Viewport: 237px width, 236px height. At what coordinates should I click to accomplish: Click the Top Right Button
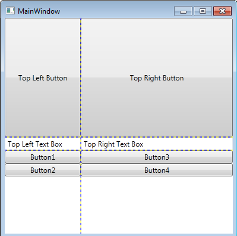point(157,77)
